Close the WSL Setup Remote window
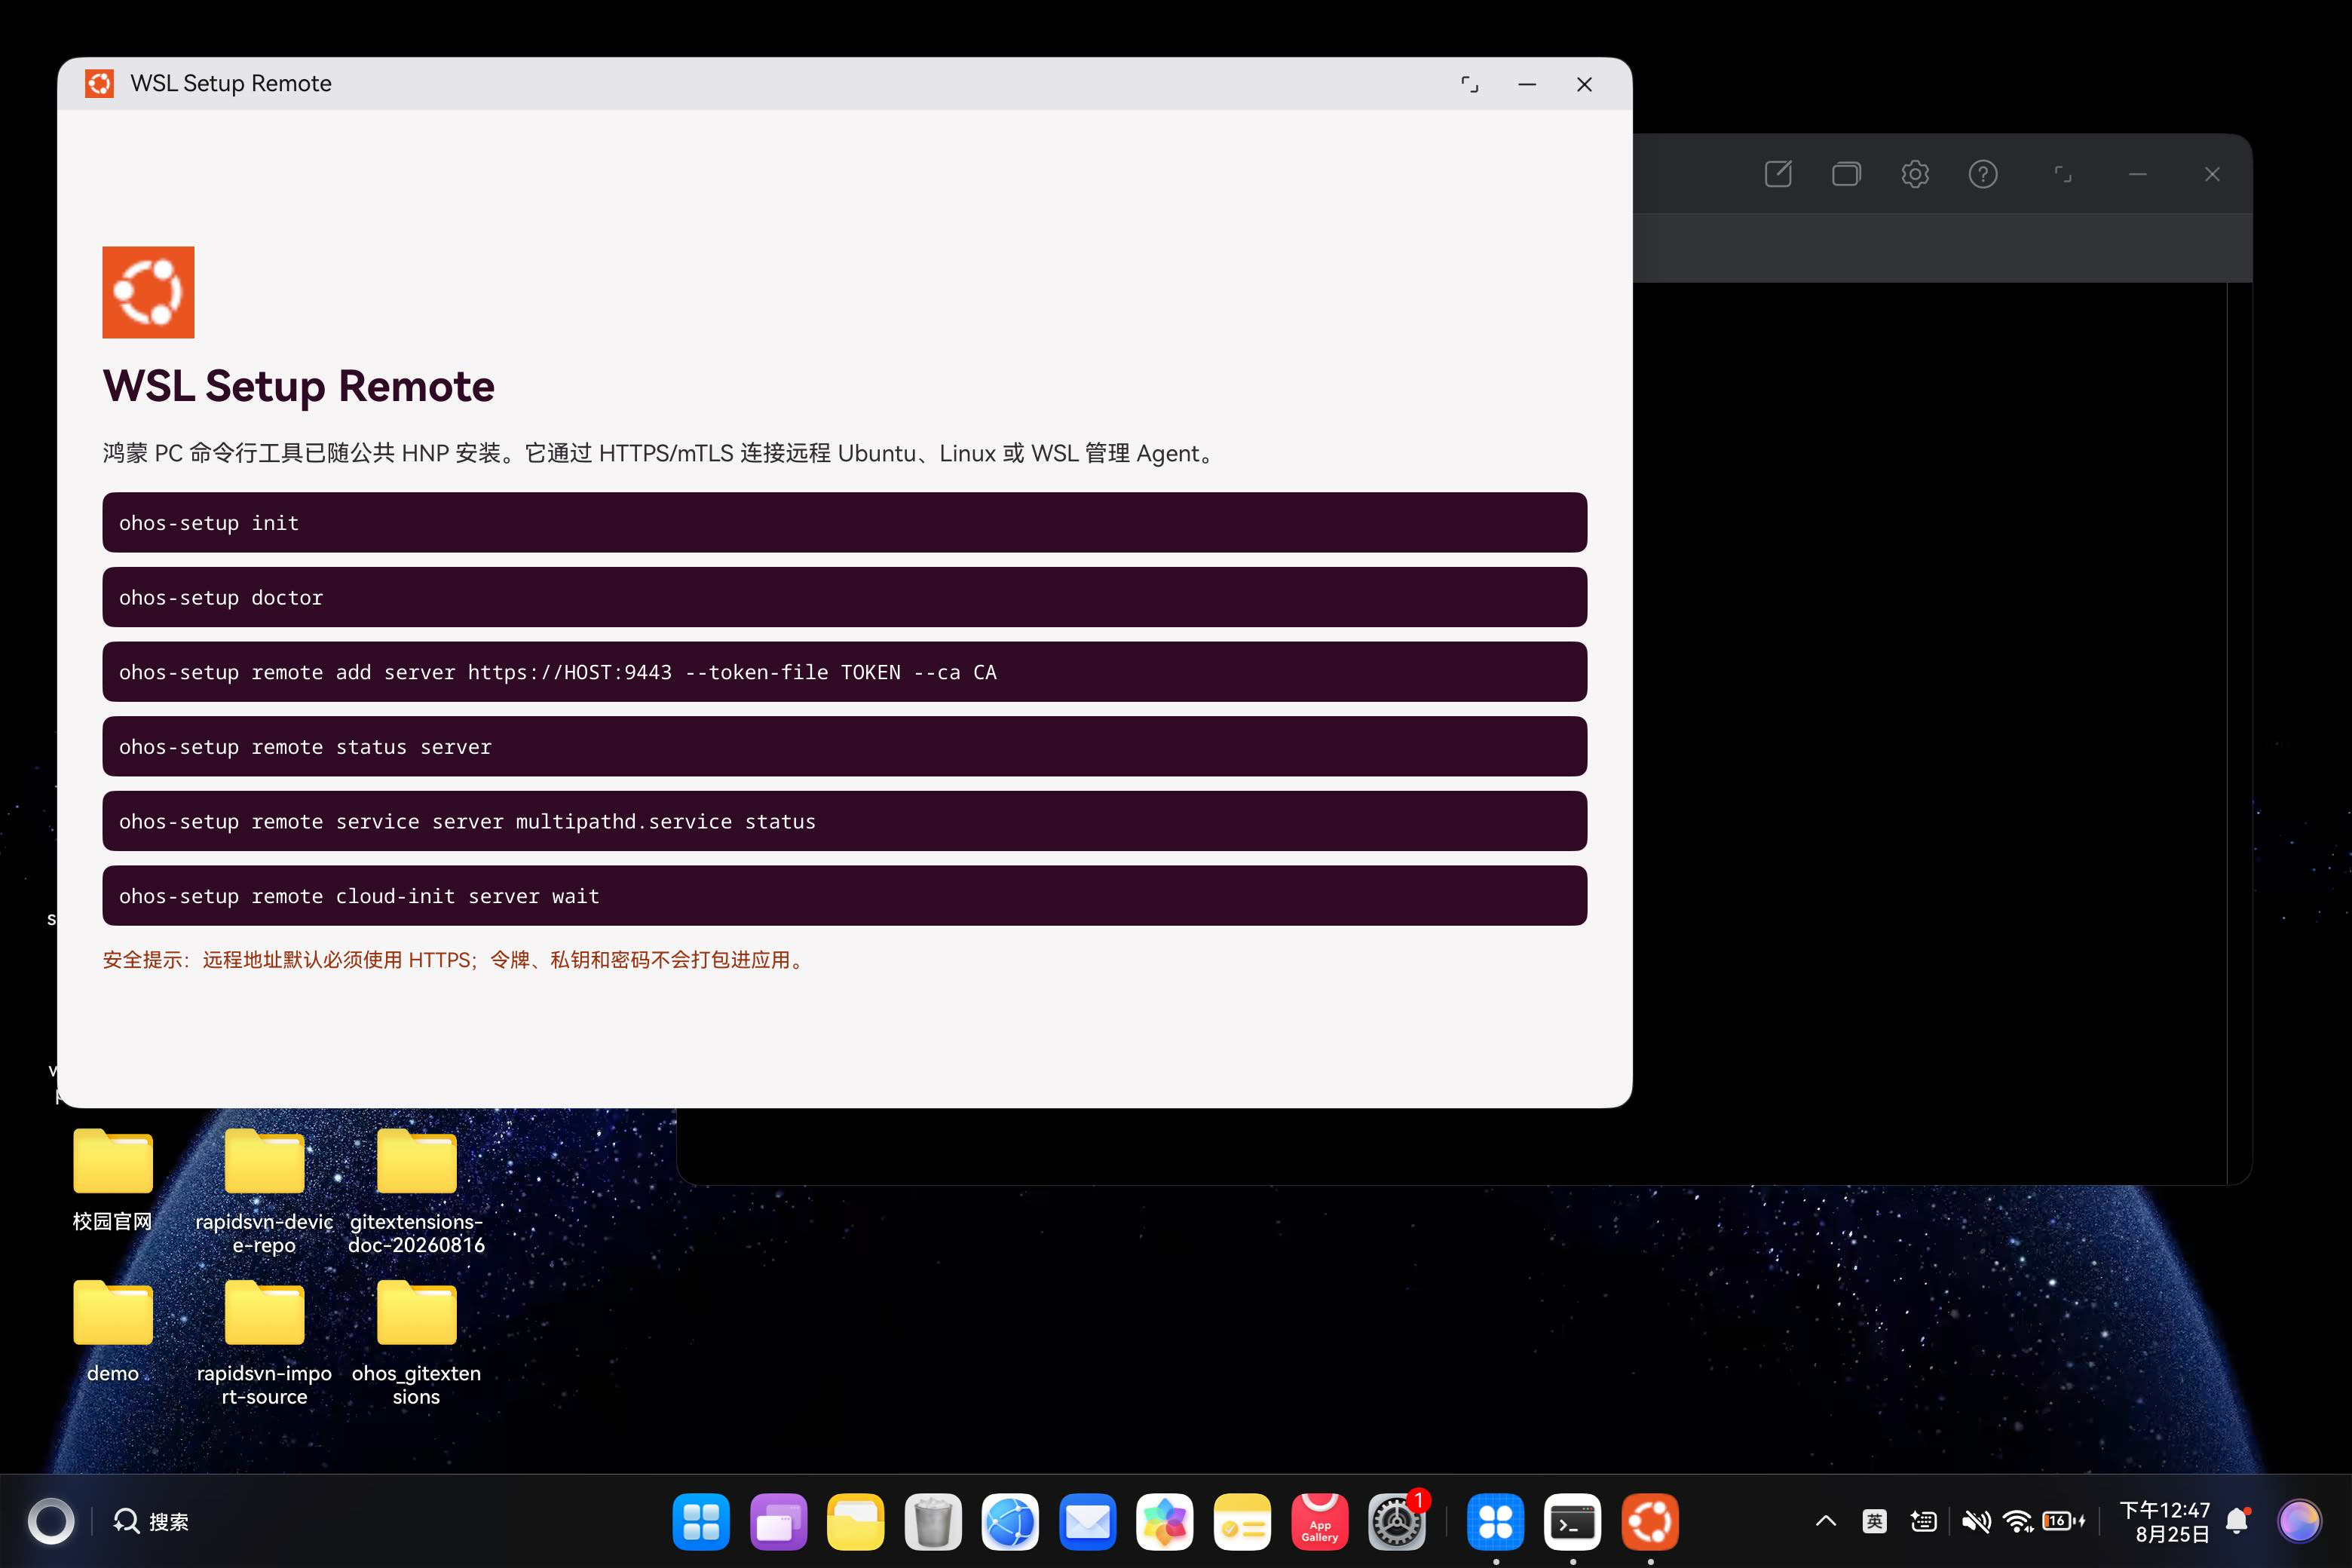2352x1568 pixels. pos(1584,84)
